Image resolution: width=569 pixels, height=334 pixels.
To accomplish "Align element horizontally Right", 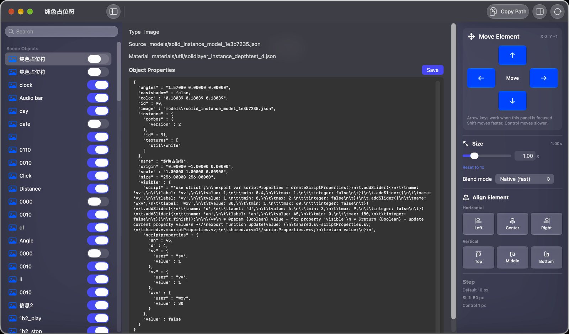I will coord(546,224).
